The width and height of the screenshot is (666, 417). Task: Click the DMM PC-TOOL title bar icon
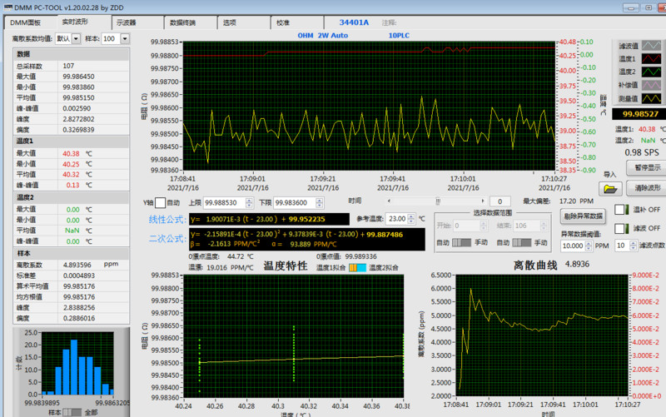pyautogui.click(x=7, y=7)
